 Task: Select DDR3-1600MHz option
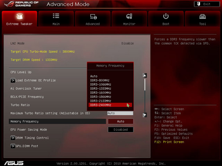pos(110,93)
